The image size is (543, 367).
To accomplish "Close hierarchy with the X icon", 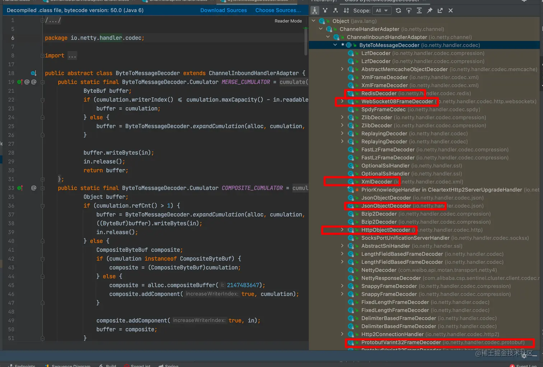I will 450,10.
